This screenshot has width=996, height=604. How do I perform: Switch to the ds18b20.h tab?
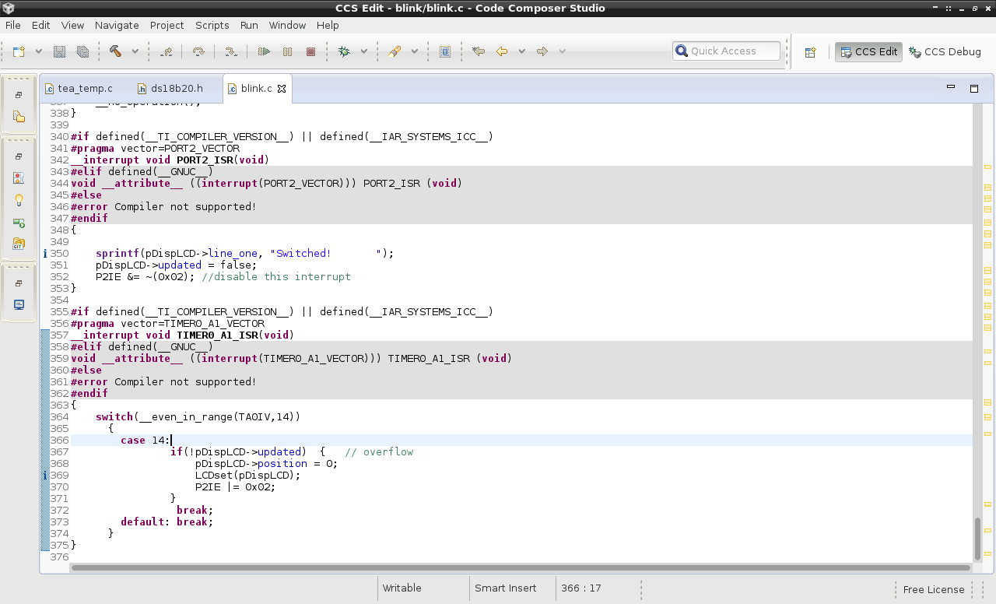pos(176,88)
